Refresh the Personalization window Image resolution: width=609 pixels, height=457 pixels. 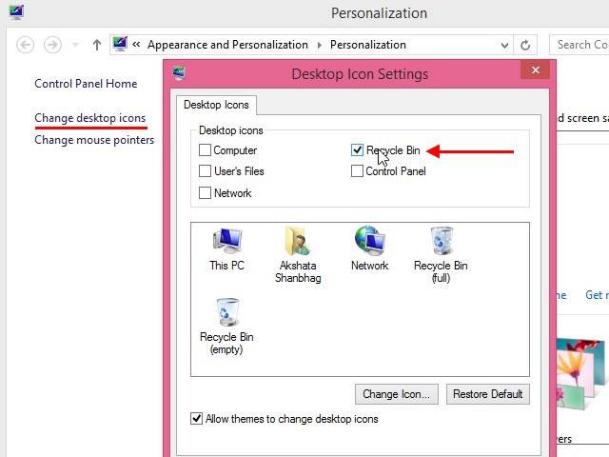(525, 45)
